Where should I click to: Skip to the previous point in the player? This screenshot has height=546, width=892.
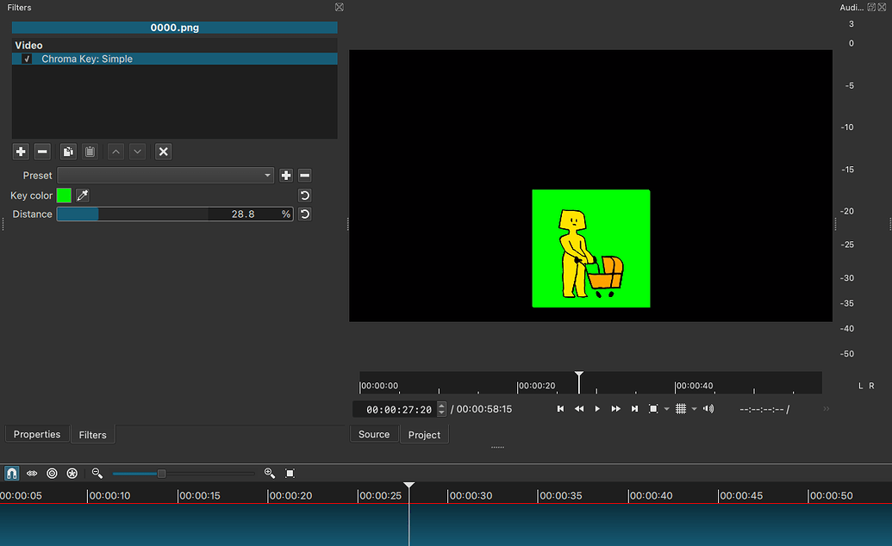[560, 409]
